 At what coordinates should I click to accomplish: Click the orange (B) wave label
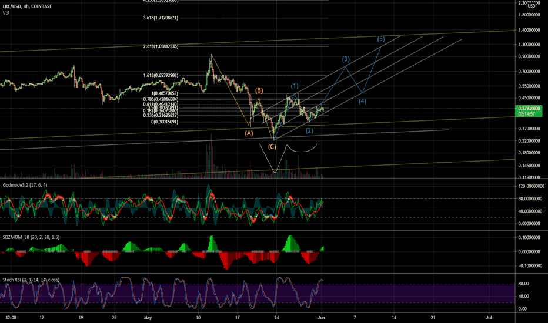[x=259, y=90]
